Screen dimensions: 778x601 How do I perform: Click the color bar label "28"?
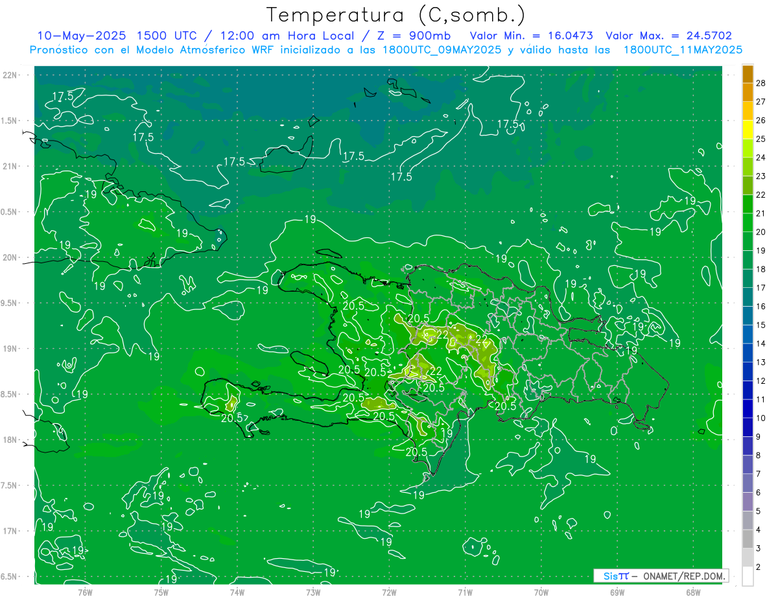pos(761,82)
